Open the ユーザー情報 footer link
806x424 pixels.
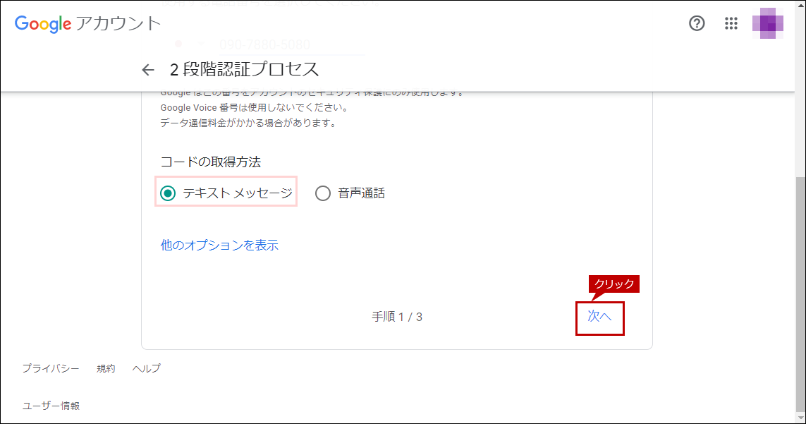point(51,406)
